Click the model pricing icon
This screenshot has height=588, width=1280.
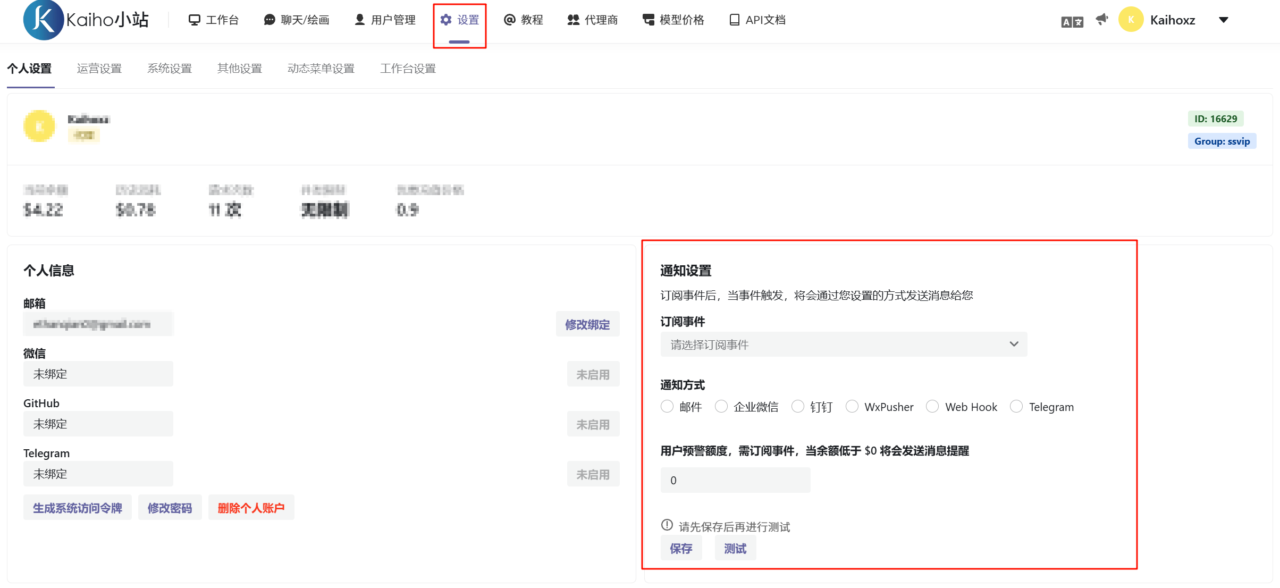coord(649,20)
